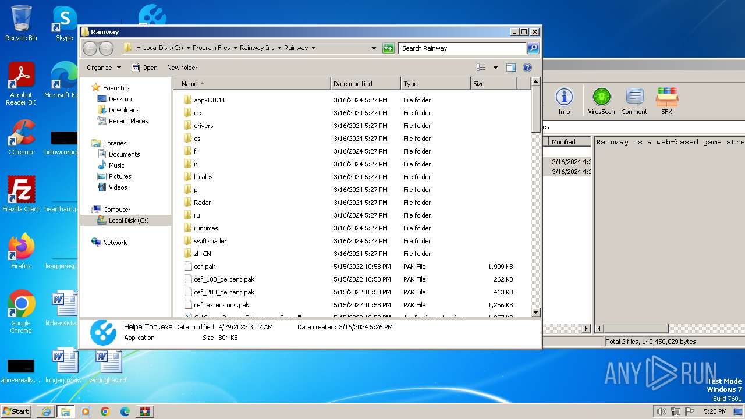The width and height of the screenshot is (745, 419).
Task: Select the Firefox desktop icon
Action: click(x=21, y=251)
